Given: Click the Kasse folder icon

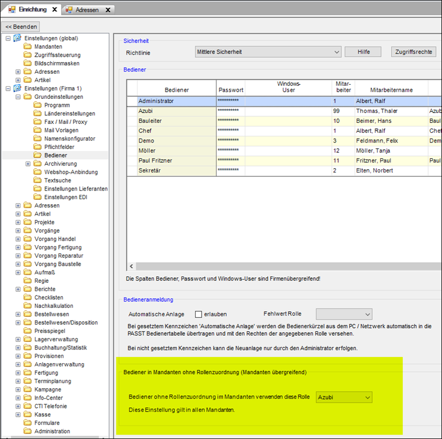Looking at the screenshot, I should pyautogui.click(x=28, y=414).
